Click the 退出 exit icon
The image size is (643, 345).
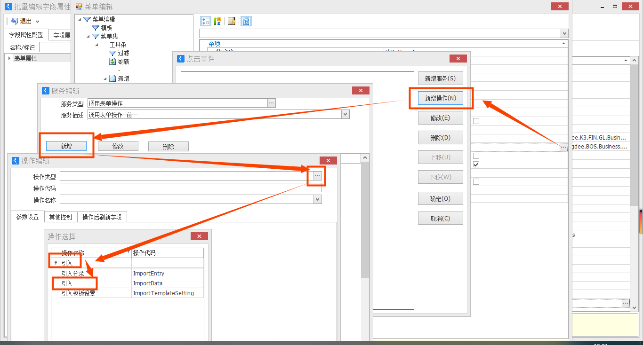pos(15,21)
